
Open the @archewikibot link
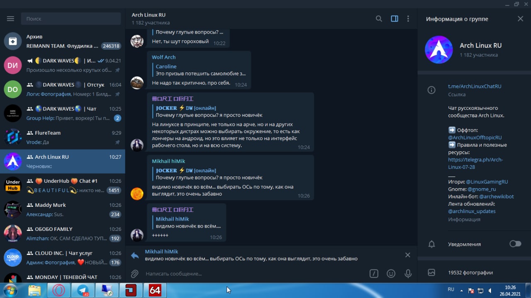pyautogui.click(x=496, y=196)
